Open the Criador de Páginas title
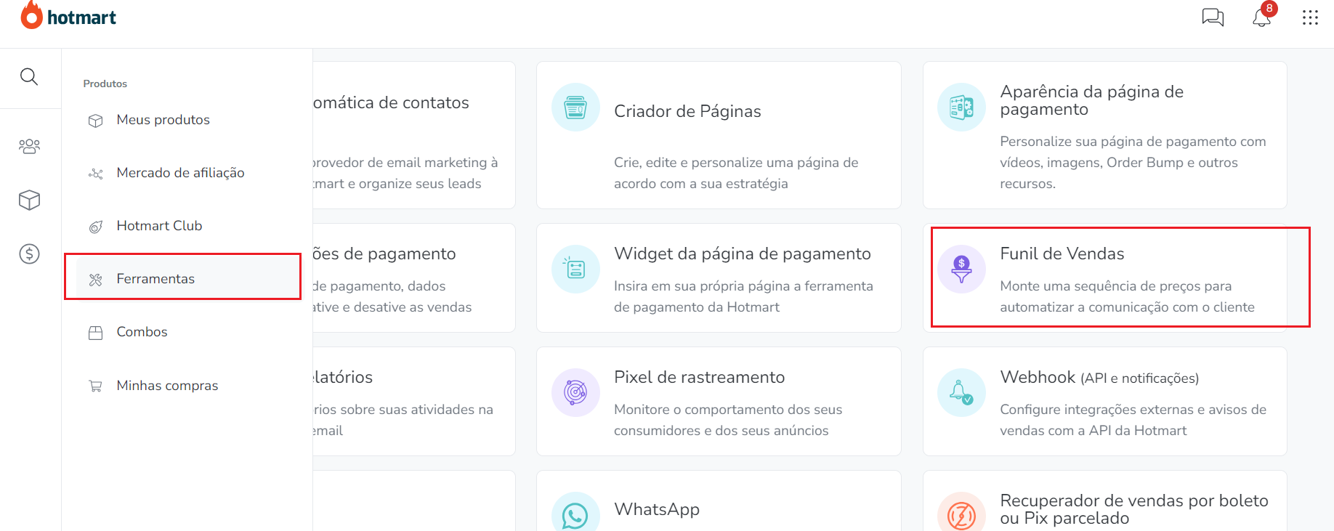This screenshot has height=531, width=1334. coord(687,111)
